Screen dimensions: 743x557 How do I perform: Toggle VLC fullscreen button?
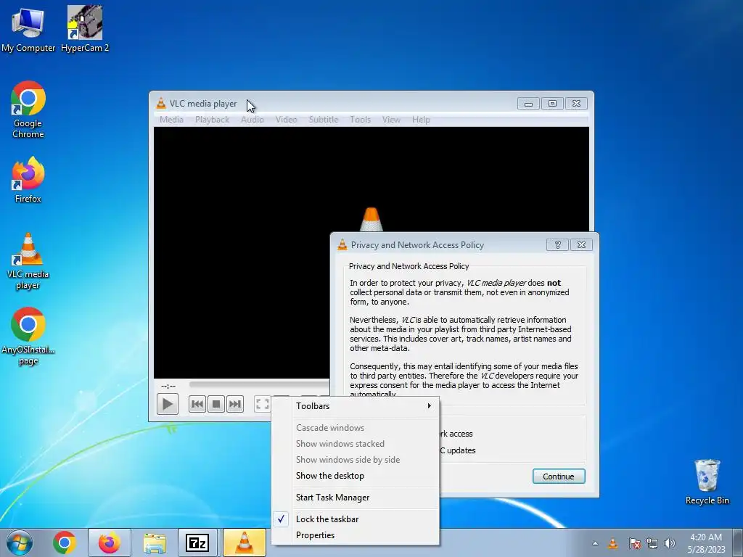pos(263,404)
